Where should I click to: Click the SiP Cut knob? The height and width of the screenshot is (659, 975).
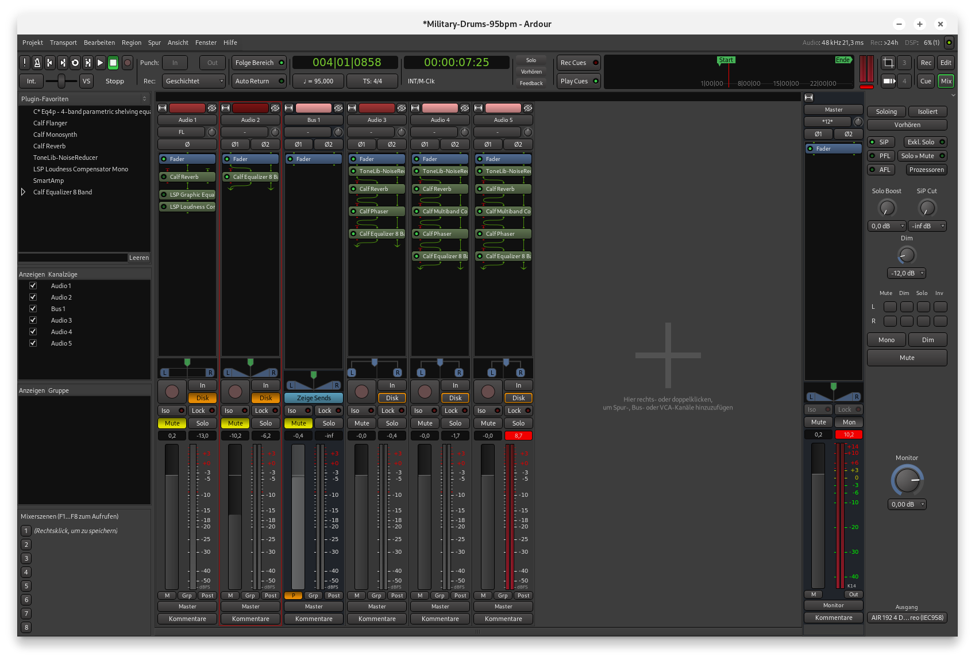[x=927, y=208]
